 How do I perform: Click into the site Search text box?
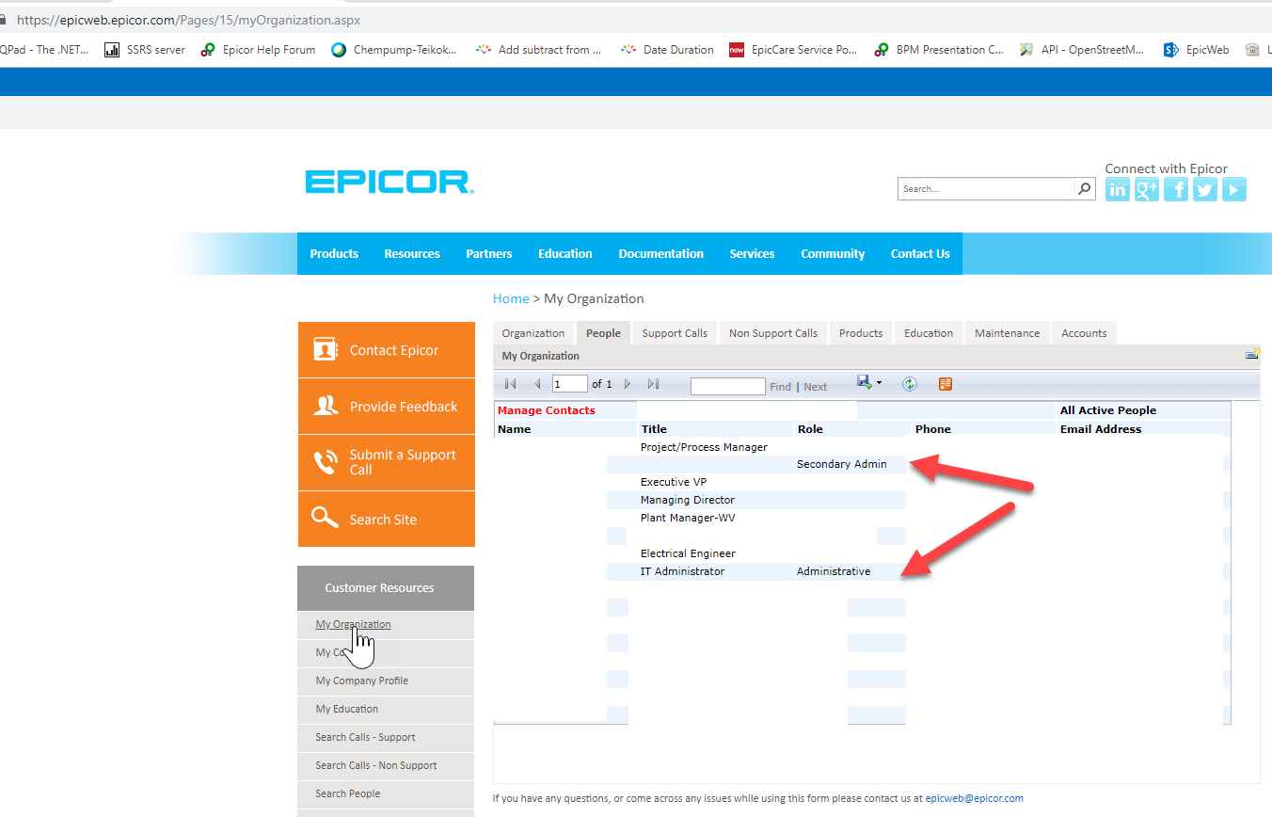pyautogui.click(x=987, y=188)
